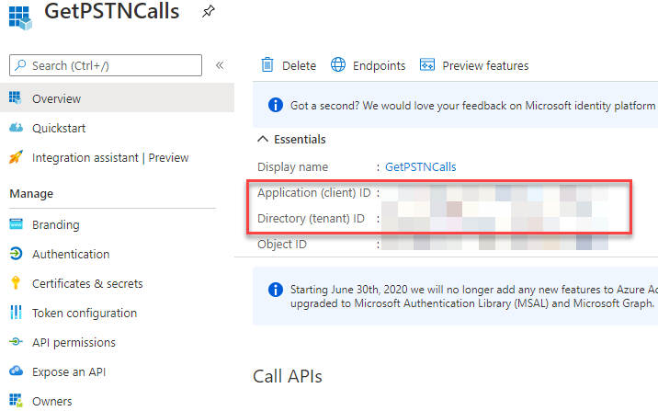Image resolution: width=658 pixels, height=411 pixels.
Task: Select Overview in the sidebar
Action: coord(117,97)
